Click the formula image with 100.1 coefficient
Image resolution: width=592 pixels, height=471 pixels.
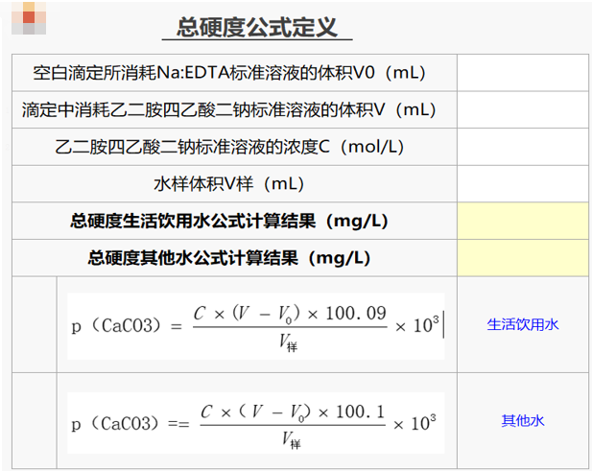tap(256, 422)
